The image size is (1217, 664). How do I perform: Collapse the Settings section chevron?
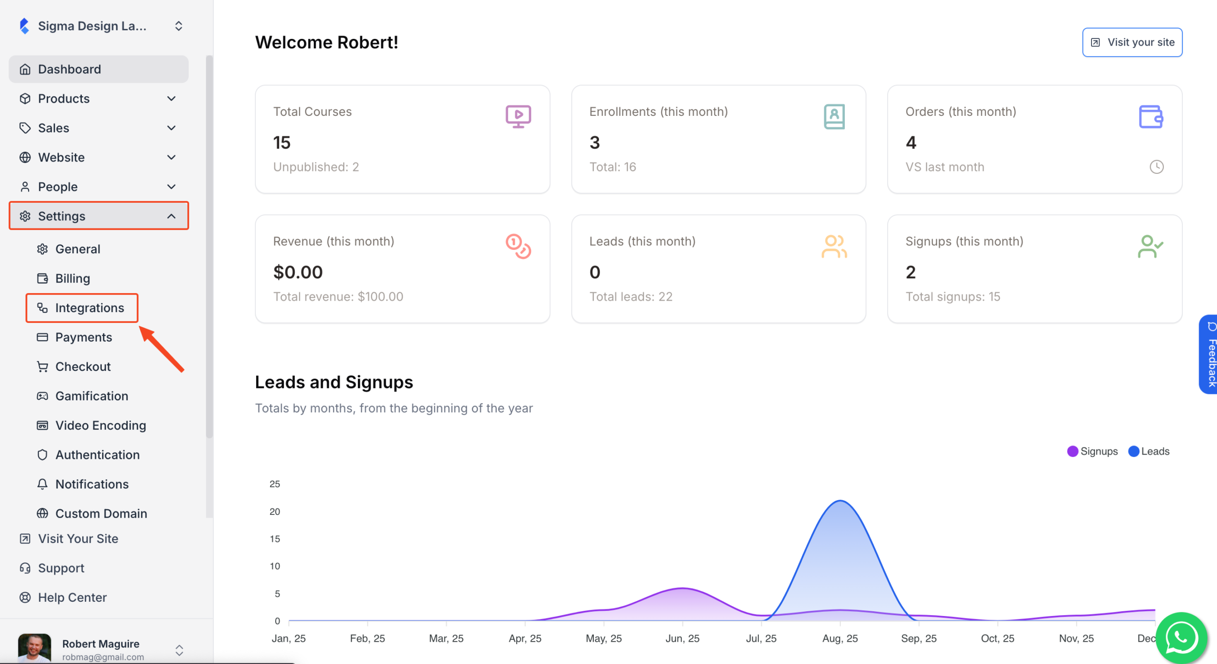(172, 217)
